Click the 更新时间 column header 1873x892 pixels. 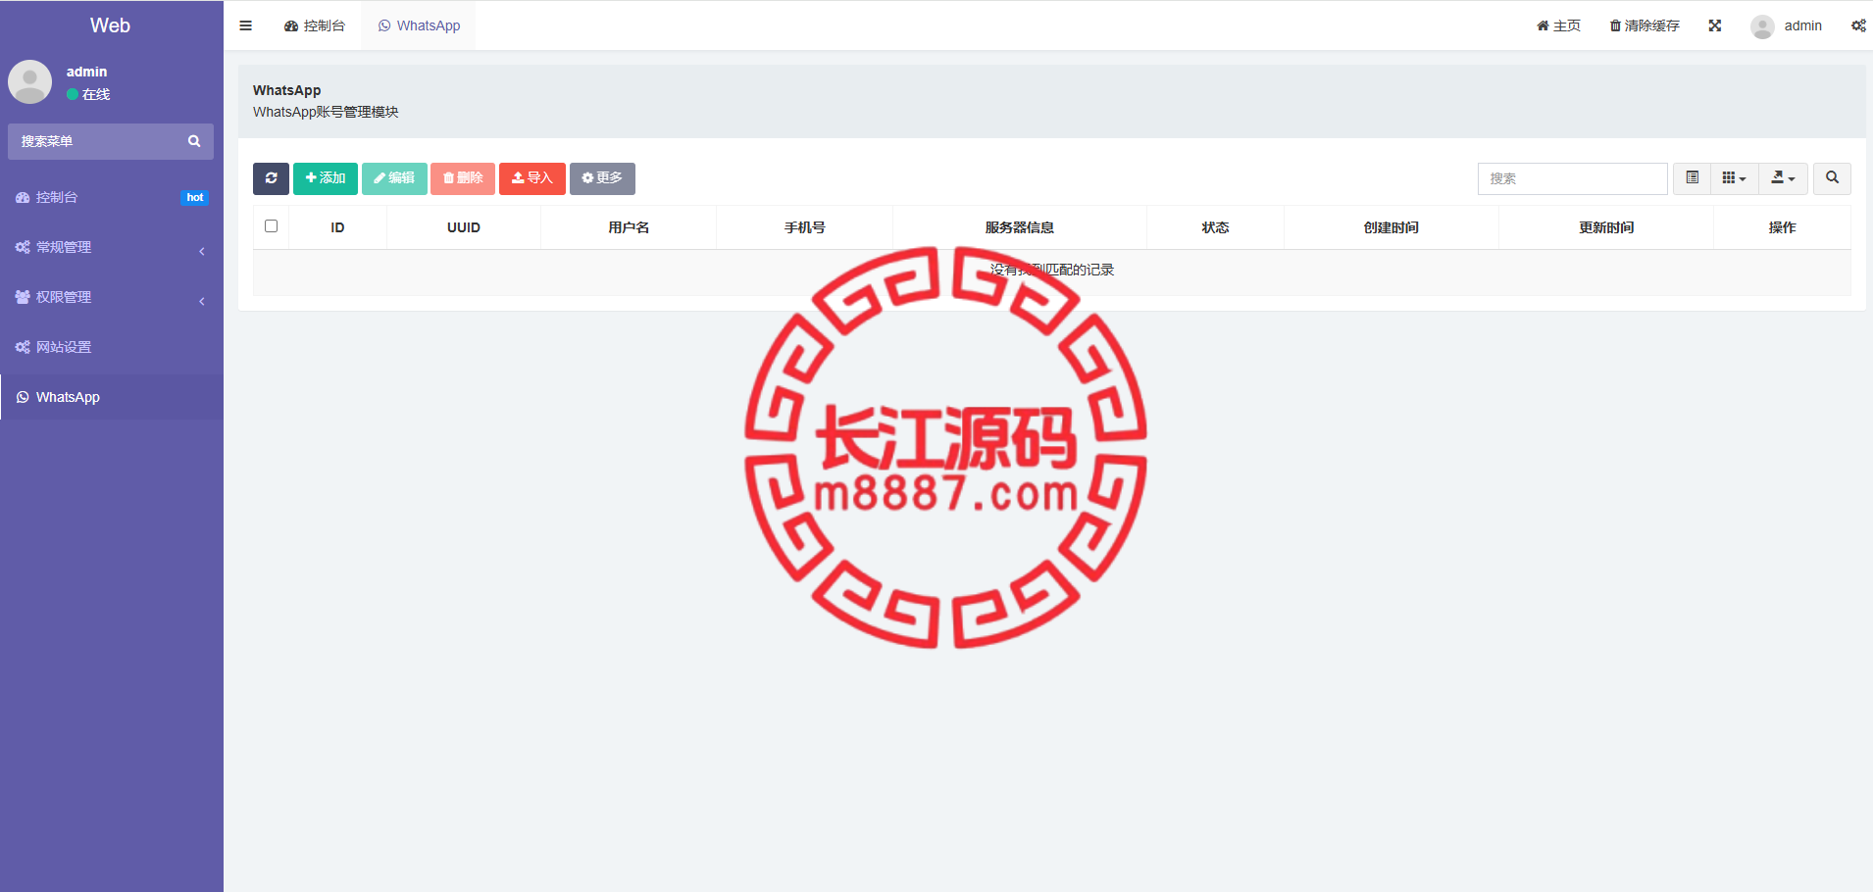click(x=1606, y=227)
